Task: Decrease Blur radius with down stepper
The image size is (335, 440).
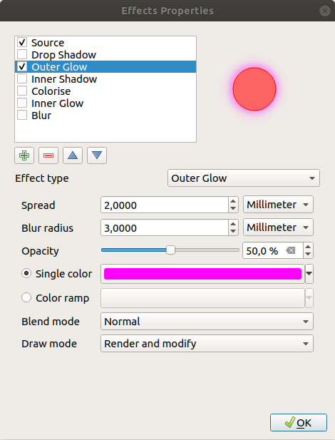Action: click(233, 232)
